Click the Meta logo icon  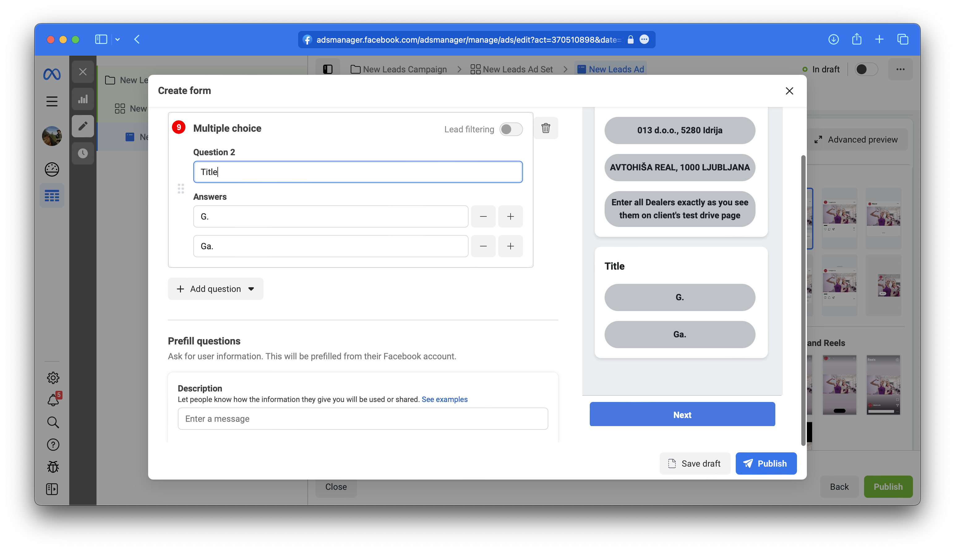tap(52, 74)
